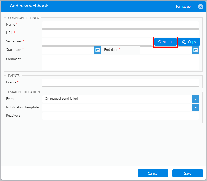Click the Events selection field

(x=121, y=83)
